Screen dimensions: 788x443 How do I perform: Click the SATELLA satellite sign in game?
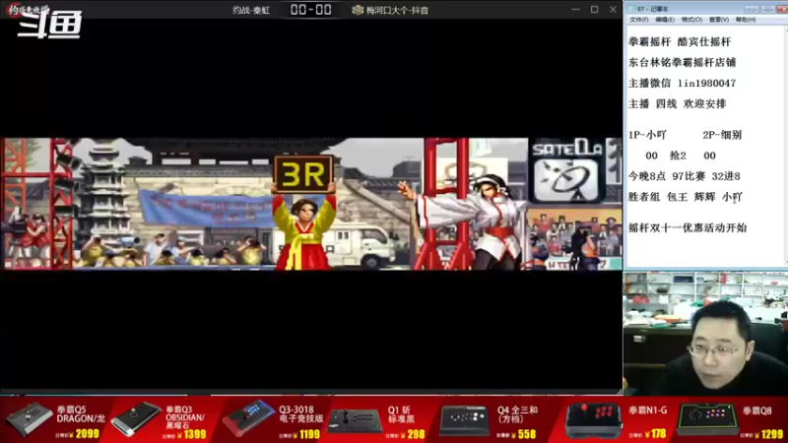[566, 170]
